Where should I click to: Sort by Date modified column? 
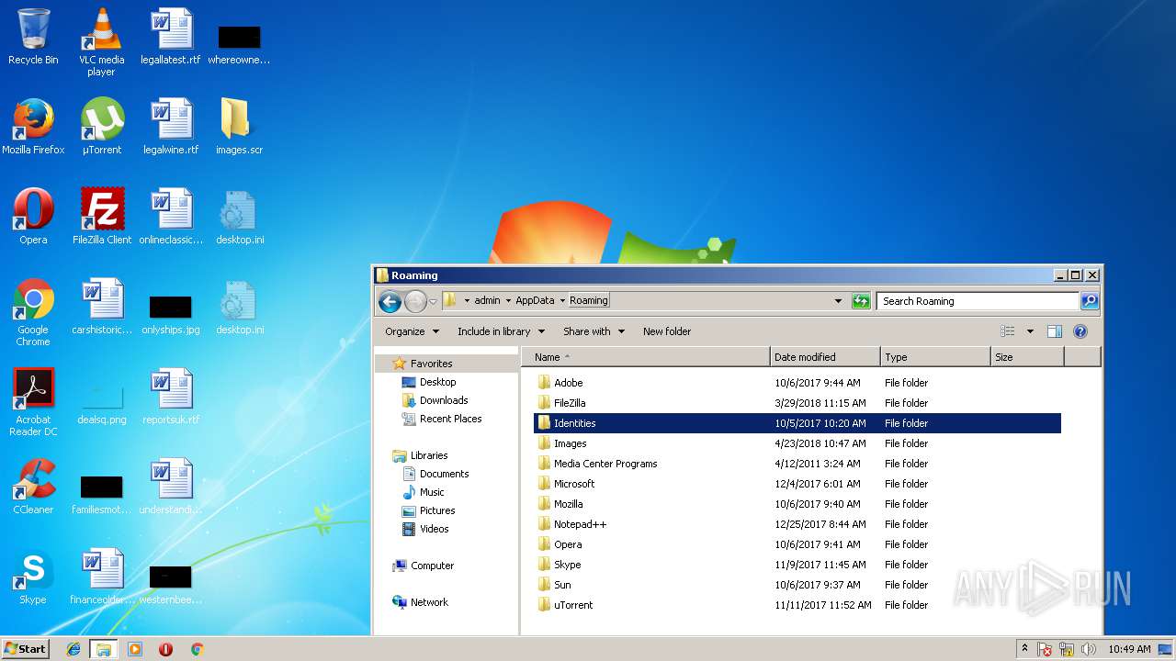(x=825, y=357)
